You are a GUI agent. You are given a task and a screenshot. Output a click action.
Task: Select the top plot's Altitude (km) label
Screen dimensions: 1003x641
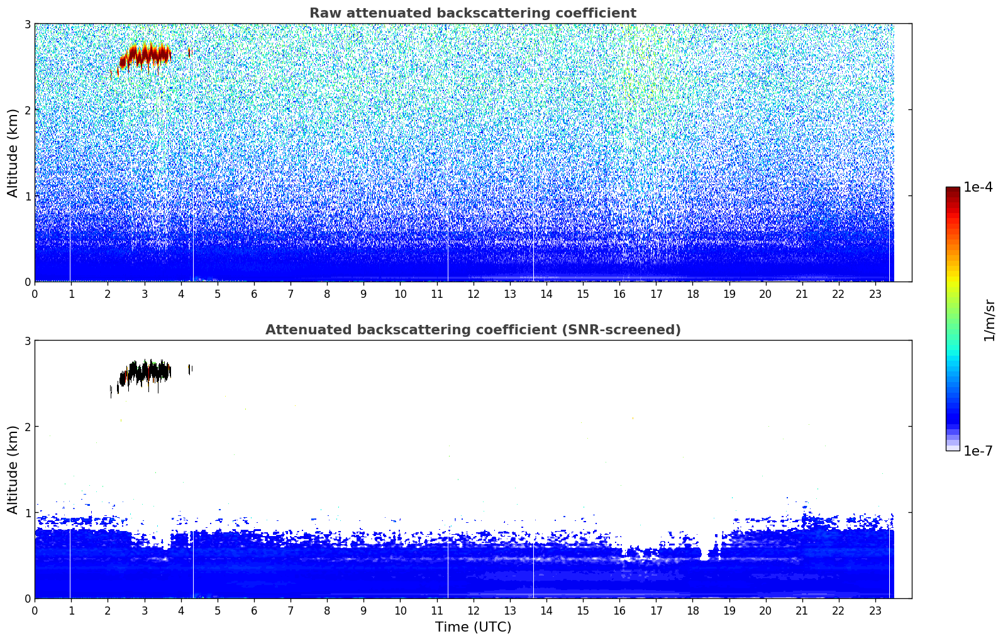13,153
